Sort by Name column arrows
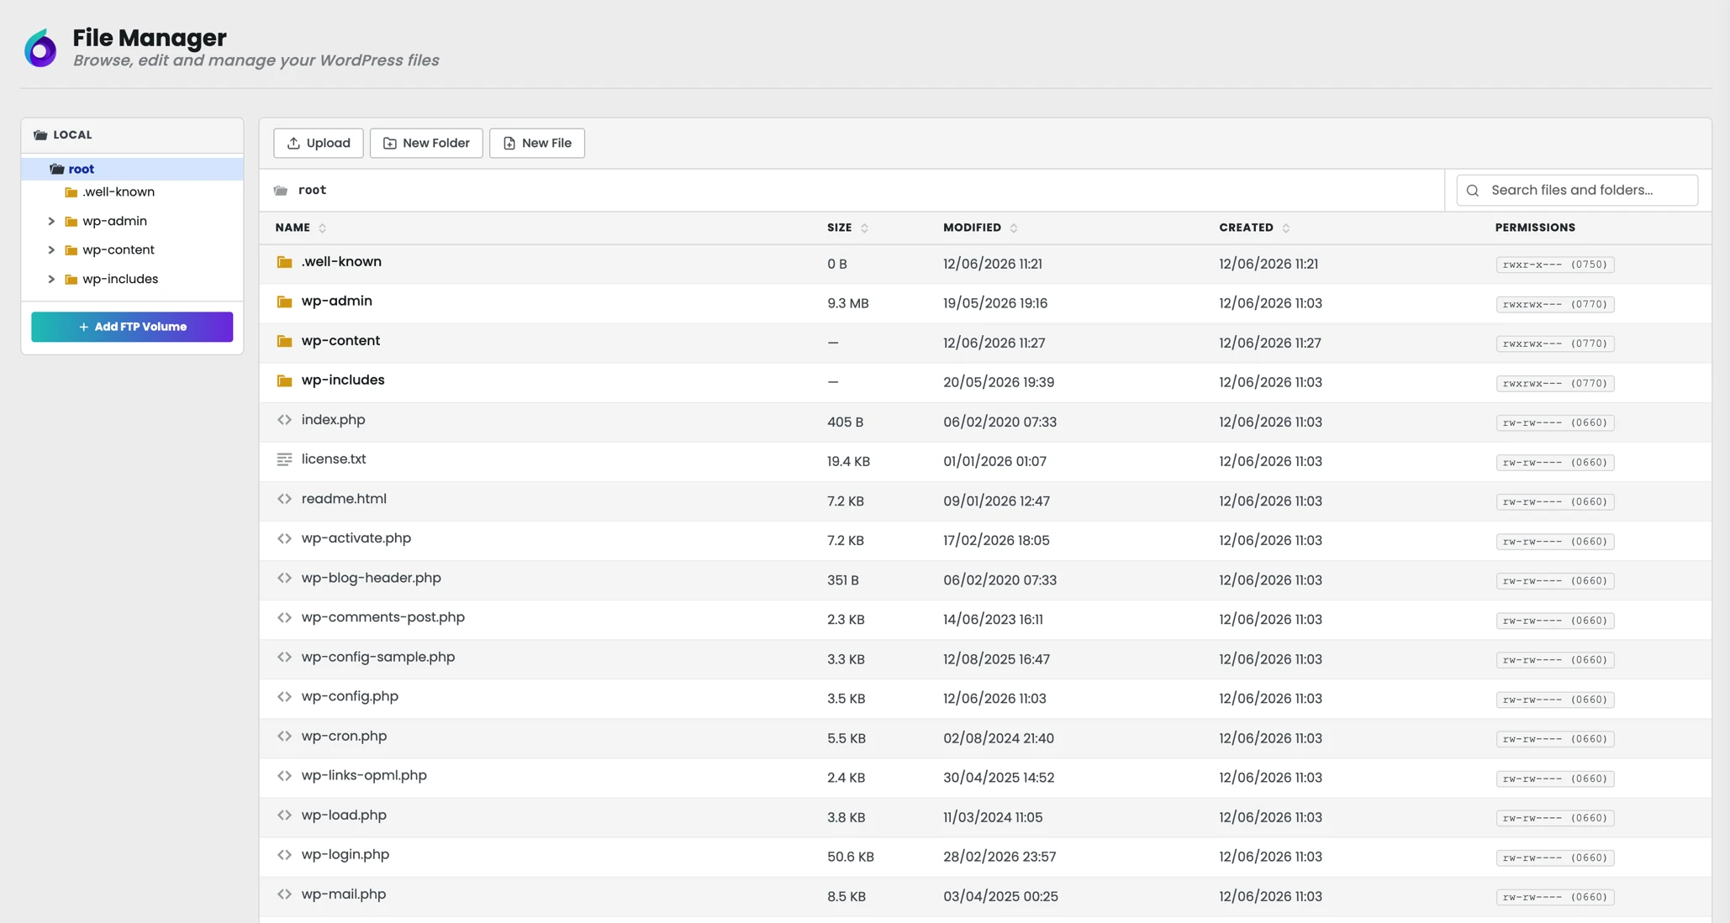This screenshot has height=923, width=1730. point(322,228)
